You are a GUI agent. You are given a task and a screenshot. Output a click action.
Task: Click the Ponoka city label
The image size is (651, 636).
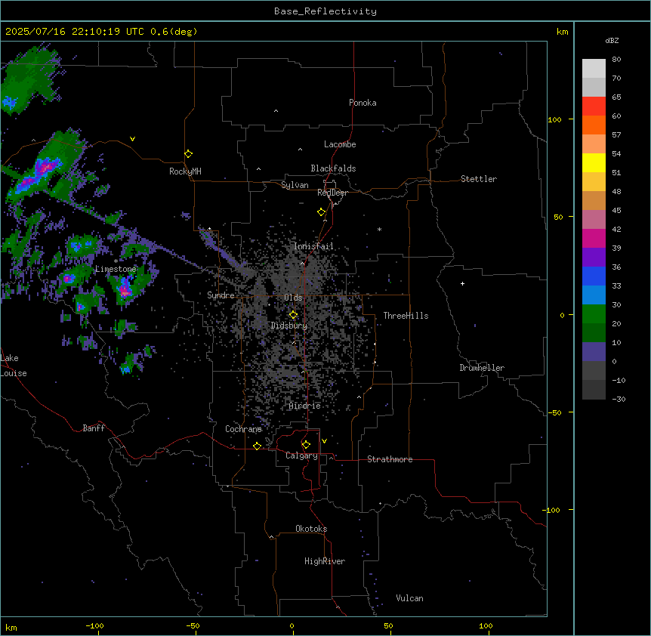click(x=363, y=103)
